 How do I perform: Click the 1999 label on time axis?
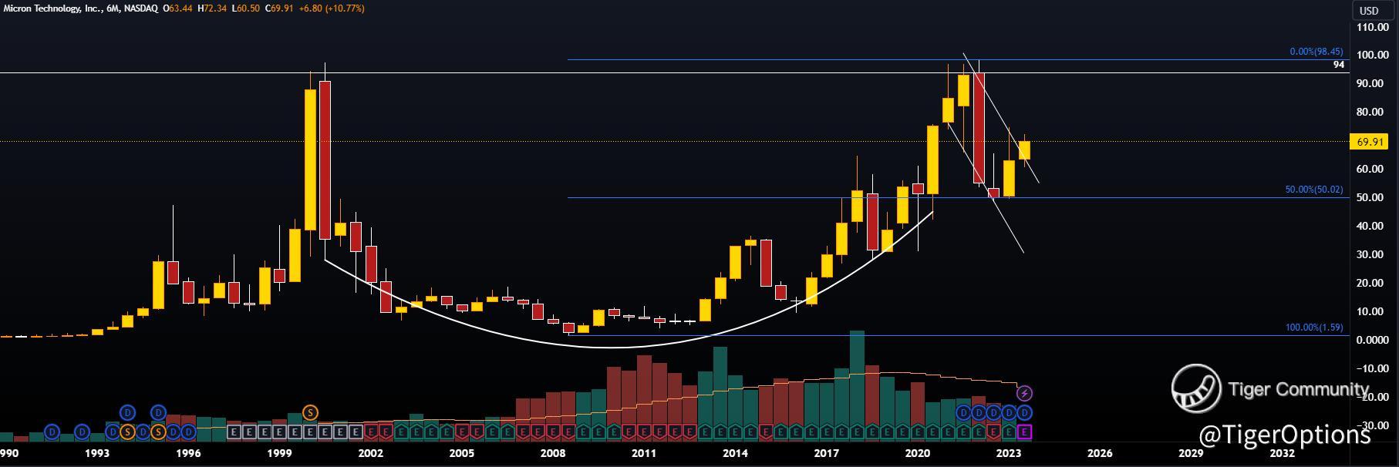279,453
